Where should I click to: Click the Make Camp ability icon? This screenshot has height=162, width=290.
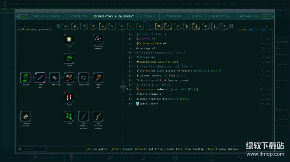point(143,158)
